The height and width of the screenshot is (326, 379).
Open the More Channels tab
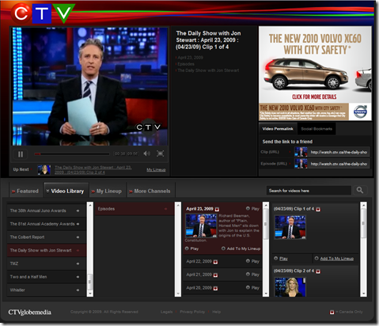pyautogui.click(x=150, y=191)
